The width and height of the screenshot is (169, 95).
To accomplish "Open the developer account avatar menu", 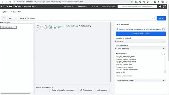I will point(165,7).
